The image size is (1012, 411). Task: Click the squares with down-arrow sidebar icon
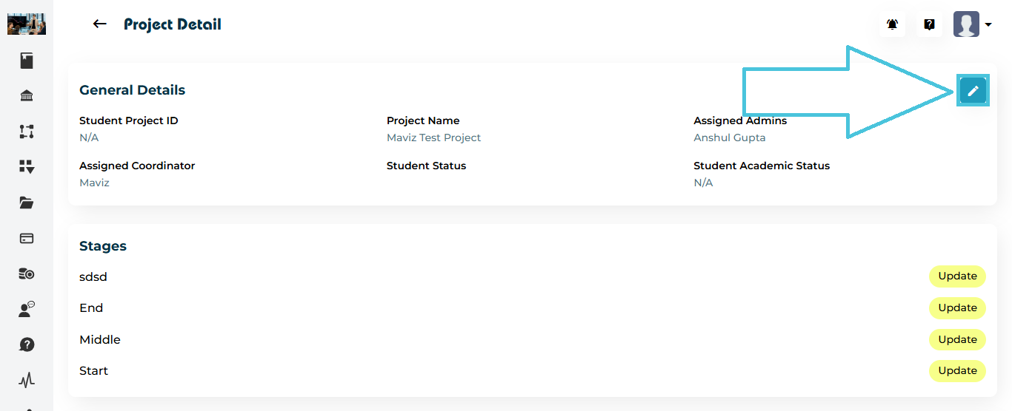point(27,167)
